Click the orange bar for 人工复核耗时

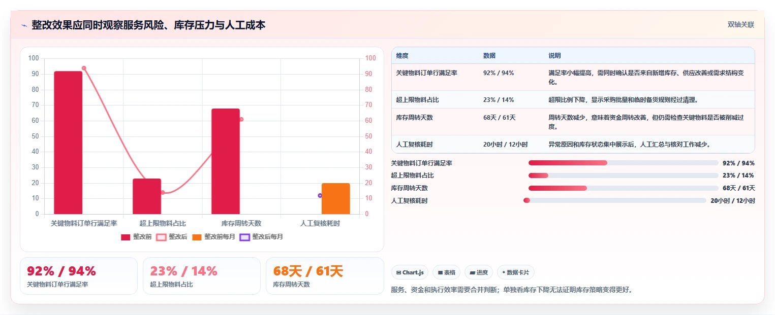click(x=336, y=198)
